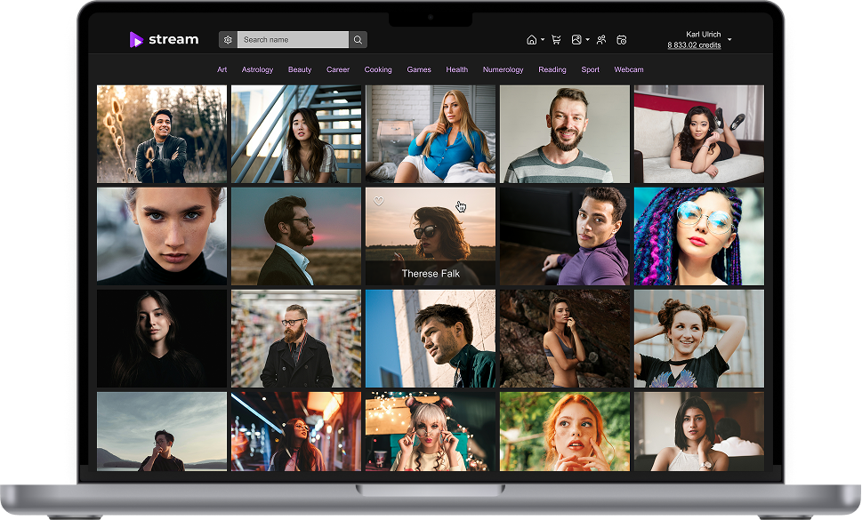862x520 pixels.
Task: Open search settings gear icon
Action: (228, 40)
